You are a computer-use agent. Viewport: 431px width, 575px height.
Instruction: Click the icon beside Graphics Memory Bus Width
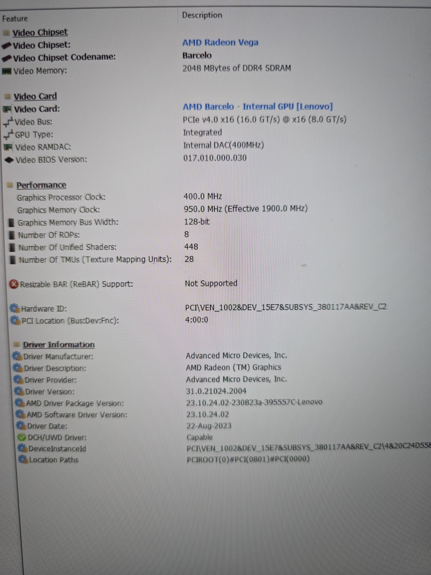coord(12,222)
